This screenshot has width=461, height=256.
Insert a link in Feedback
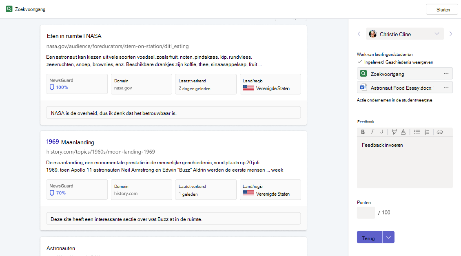coord(440,132)
